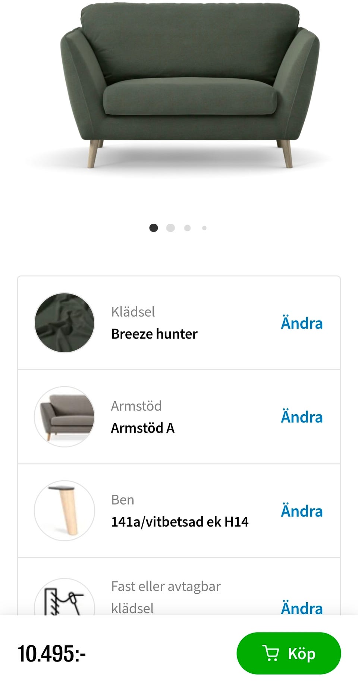Image resolution: width=358 pixels, height=691 pixels.
Task: Click the Breeze hunter fabric swatch
Action: tap(64, 323)
